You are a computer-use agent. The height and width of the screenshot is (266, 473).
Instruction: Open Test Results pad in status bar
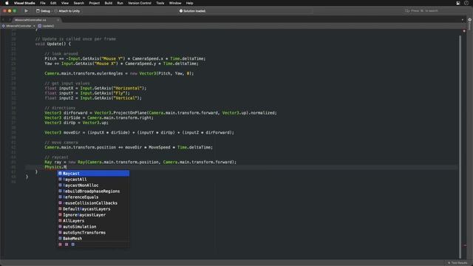pyautogui.click(x=457, y=263)
